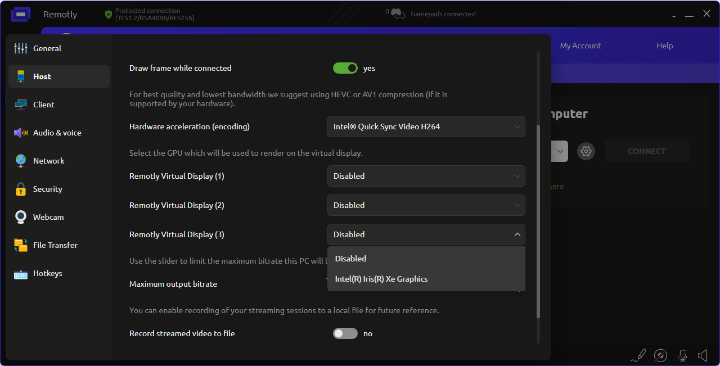Expand Remotly Virtual Display (2) dropdown
The image size is (720, 366).
426,205
